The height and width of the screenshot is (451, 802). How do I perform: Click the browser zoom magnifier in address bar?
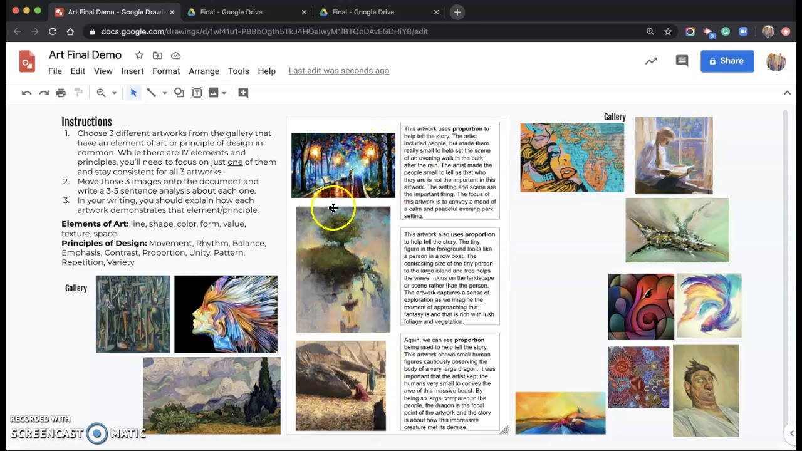(x=650, y=31)
